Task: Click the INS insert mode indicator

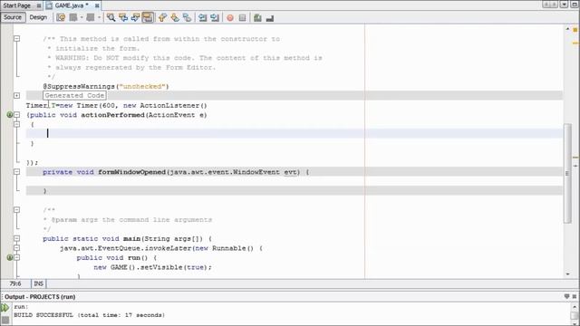Action: pyautogui.click(x=38, y=283)
